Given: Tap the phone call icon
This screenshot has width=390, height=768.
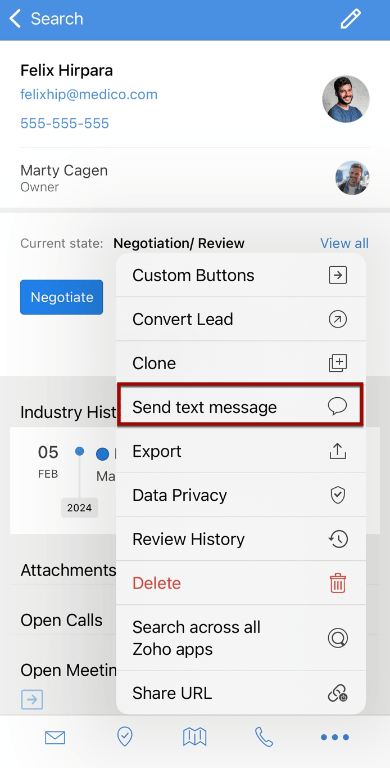Looking at the screenshot, I should click(264, 737).
